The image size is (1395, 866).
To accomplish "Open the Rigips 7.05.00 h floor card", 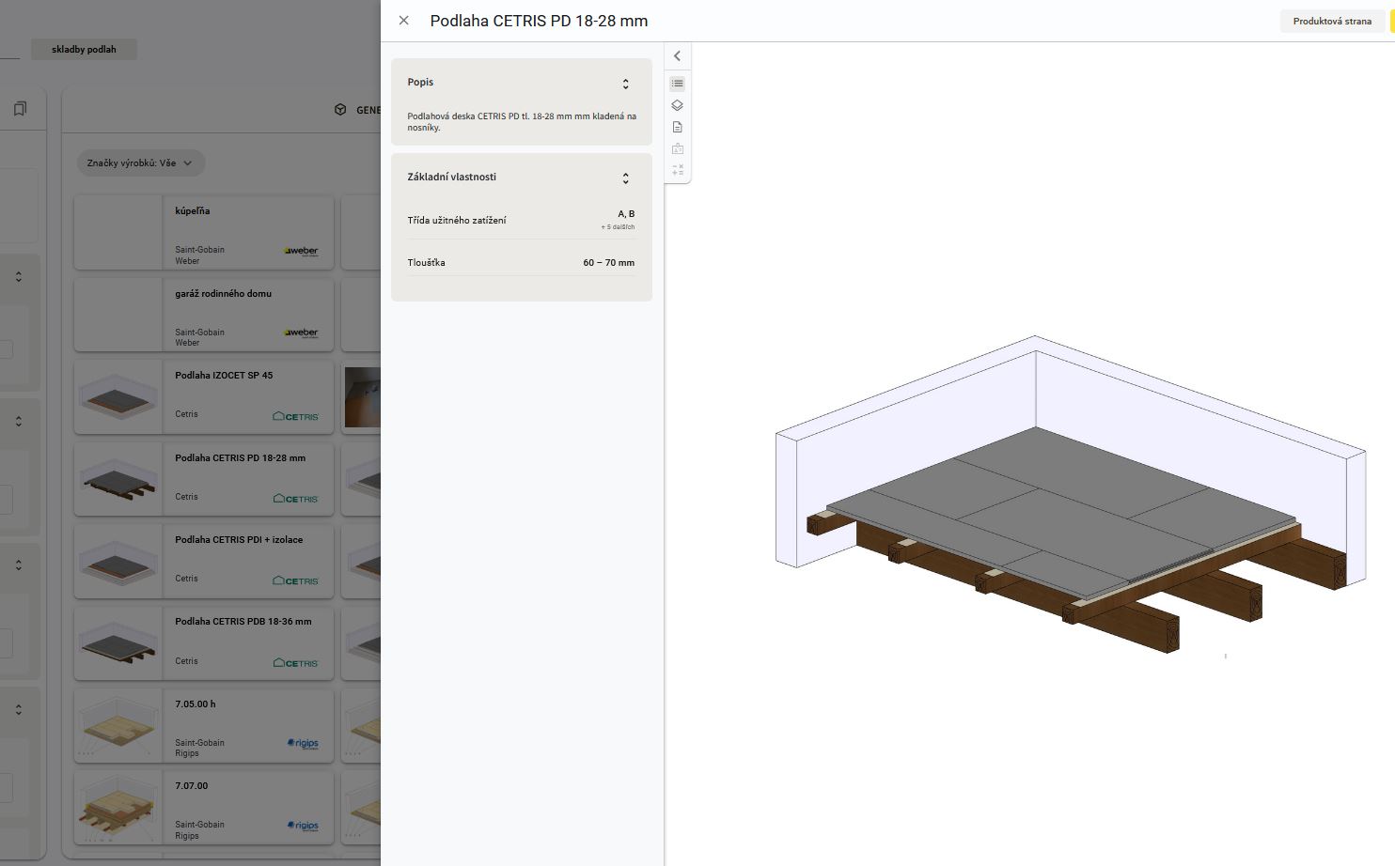I will pos(204,725).
